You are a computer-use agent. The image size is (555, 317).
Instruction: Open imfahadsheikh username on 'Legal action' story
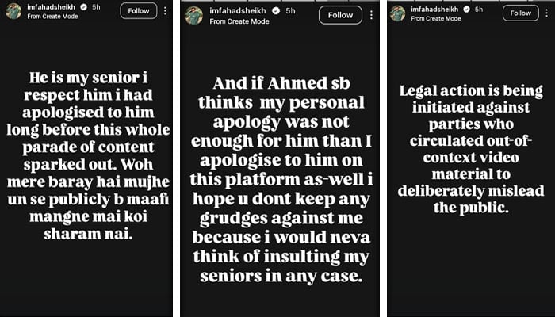[x=434, y=10]
